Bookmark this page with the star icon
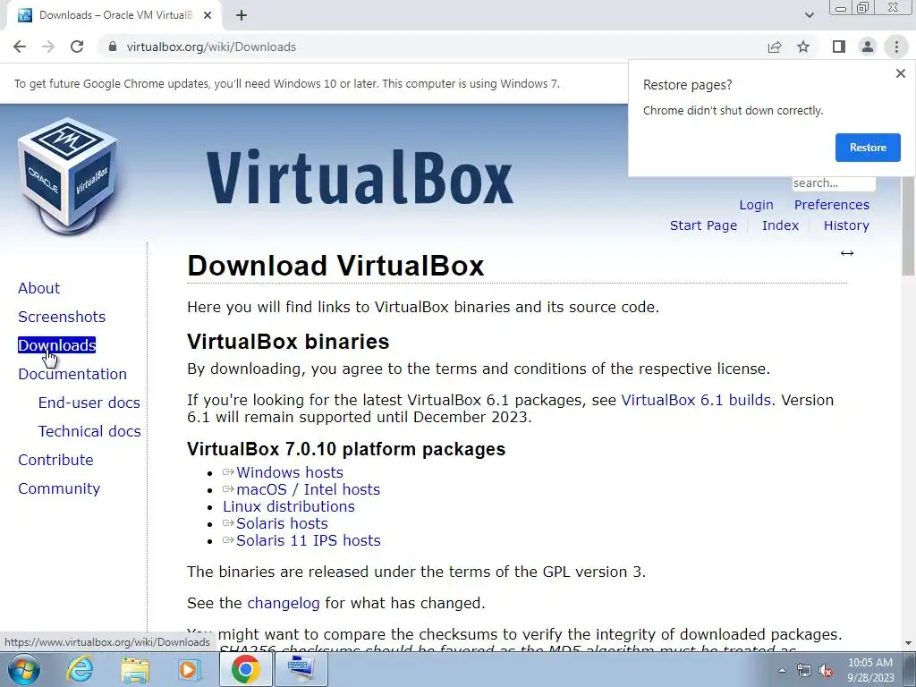Image resolution: width=916 pixels, height=687 pixels. pyautogui.click(x=804, y=47)
